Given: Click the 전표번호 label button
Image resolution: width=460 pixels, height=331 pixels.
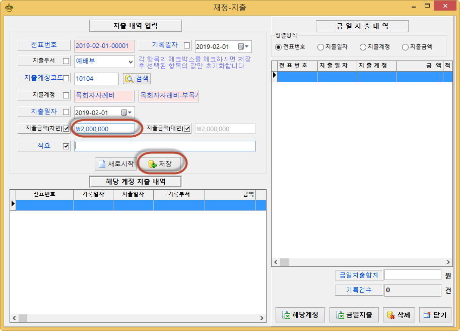Looking at the screenshot, I should 44,45.
